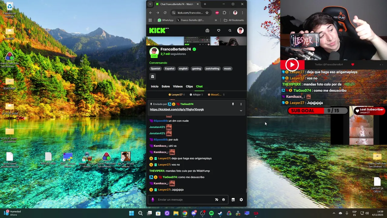Reload the Kick page
This screenshot has width=387, height=218.
pos(165,13)
